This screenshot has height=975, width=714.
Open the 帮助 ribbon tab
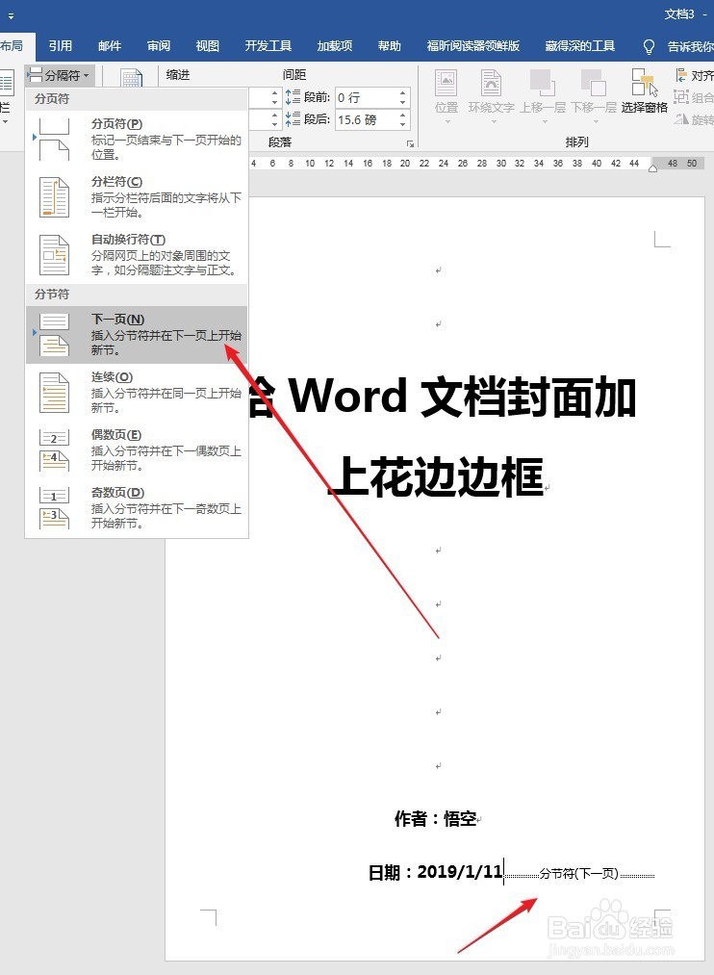pyautogui.click(x=390, y=46)
